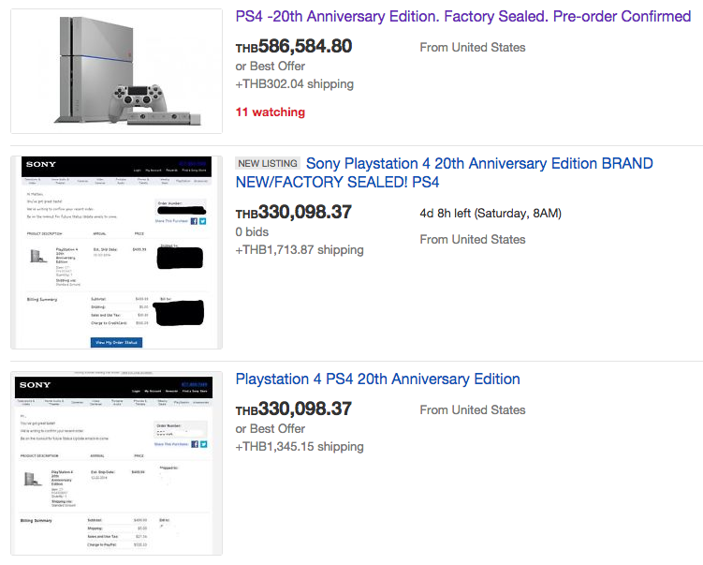Click Twitter icon in third listing thumbnail
This screenshot has height=565, width=703.
click(203, 444)
